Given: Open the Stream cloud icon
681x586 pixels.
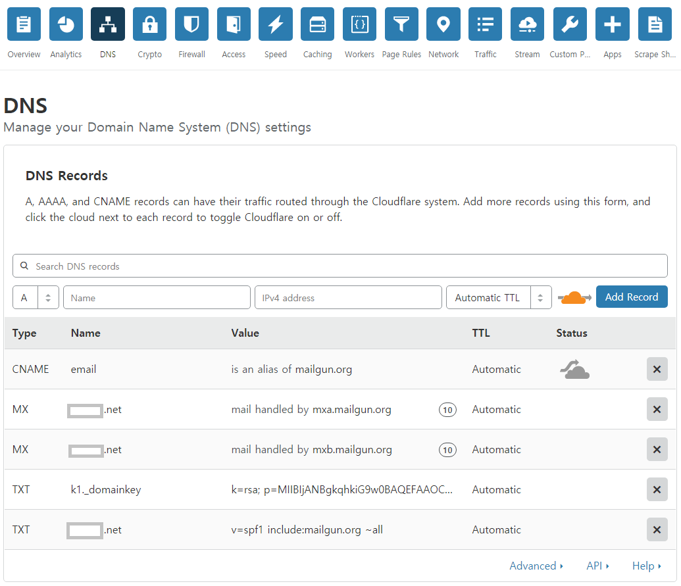Looking at the screenshot, I should tap(527, 24).
